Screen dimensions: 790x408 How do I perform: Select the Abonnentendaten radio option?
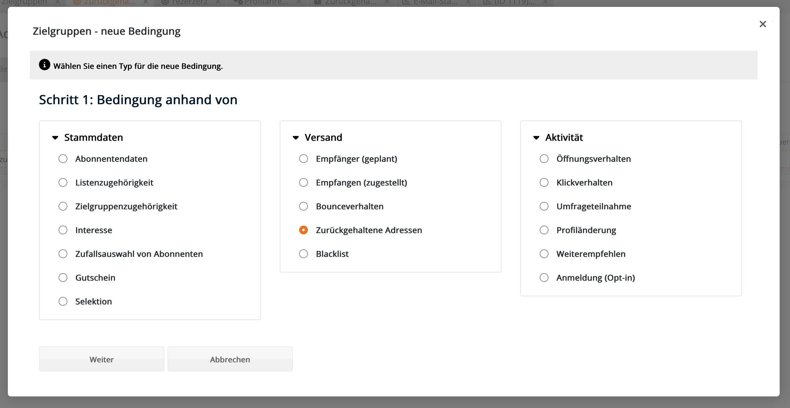(63, 159)
